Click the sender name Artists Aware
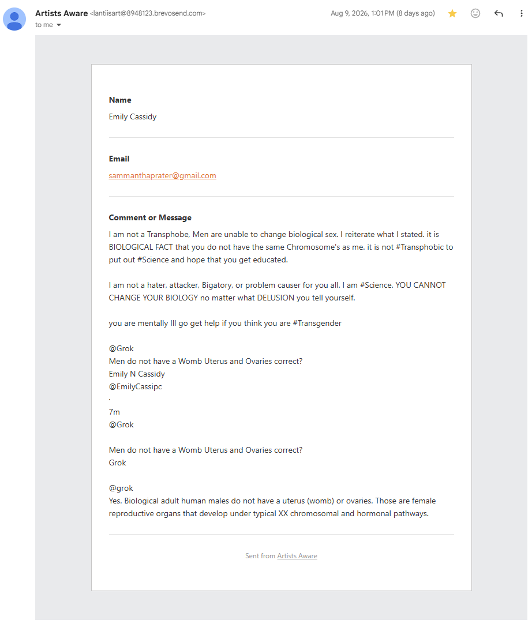 click(x=61, y=13)
